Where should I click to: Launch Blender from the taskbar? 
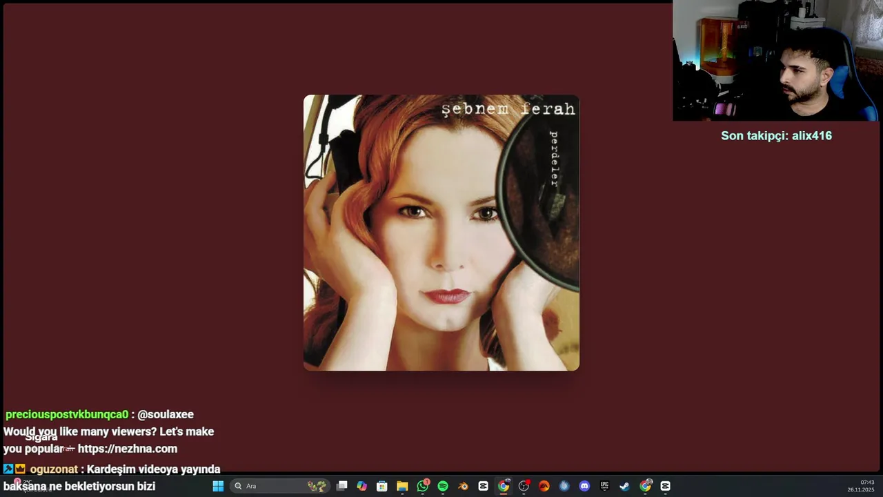tap(463, 486)
